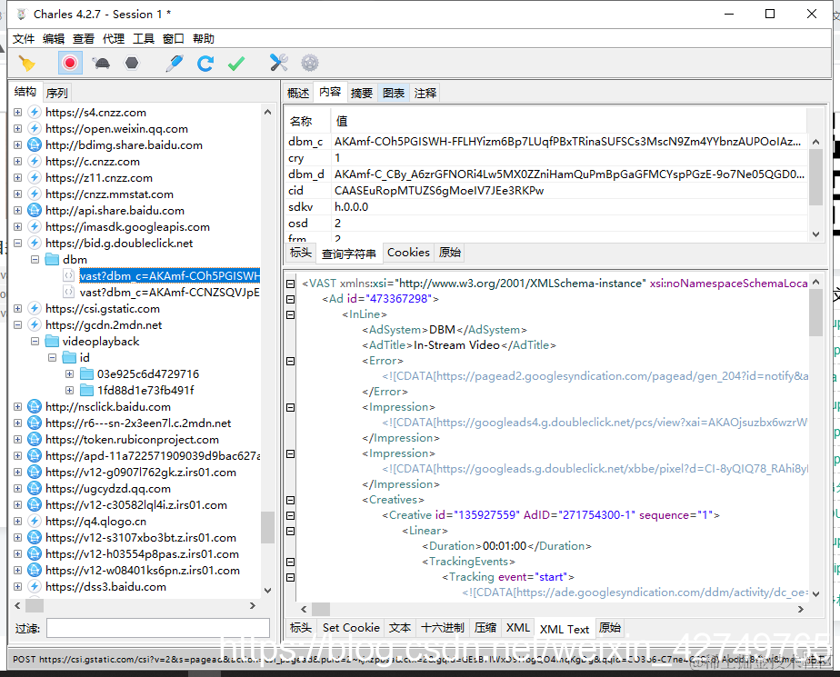840x677 pixels.
Task: Open the 查看 menu
Action: pyautogui.click(x=84, y=38)
